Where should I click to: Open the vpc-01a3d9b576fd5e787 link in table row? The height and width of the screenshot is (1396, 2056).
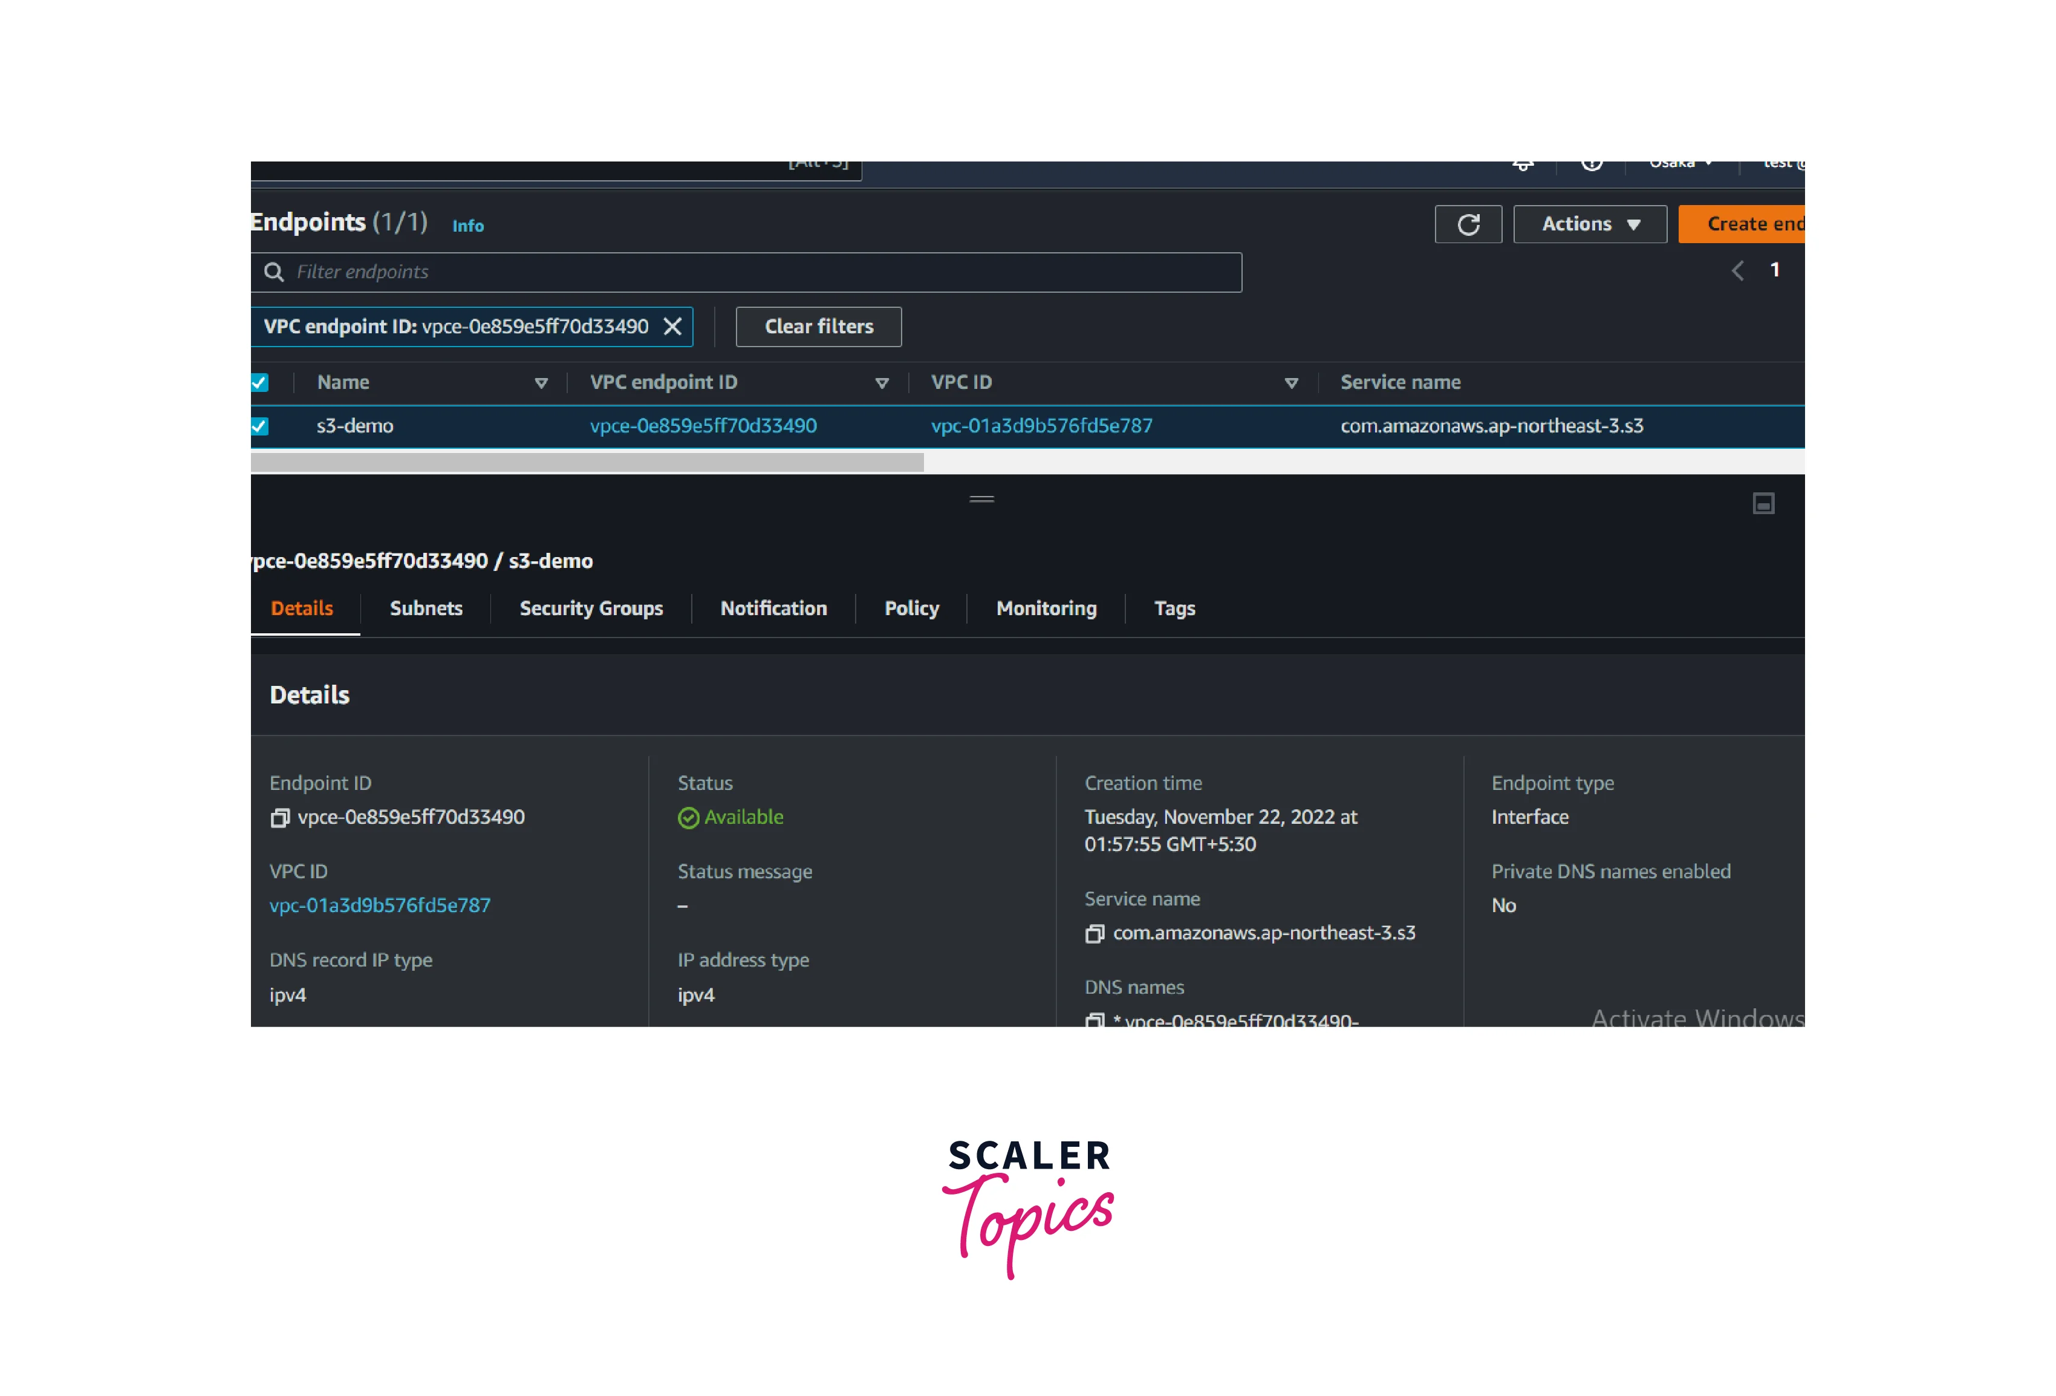[x=1041, y=426]
